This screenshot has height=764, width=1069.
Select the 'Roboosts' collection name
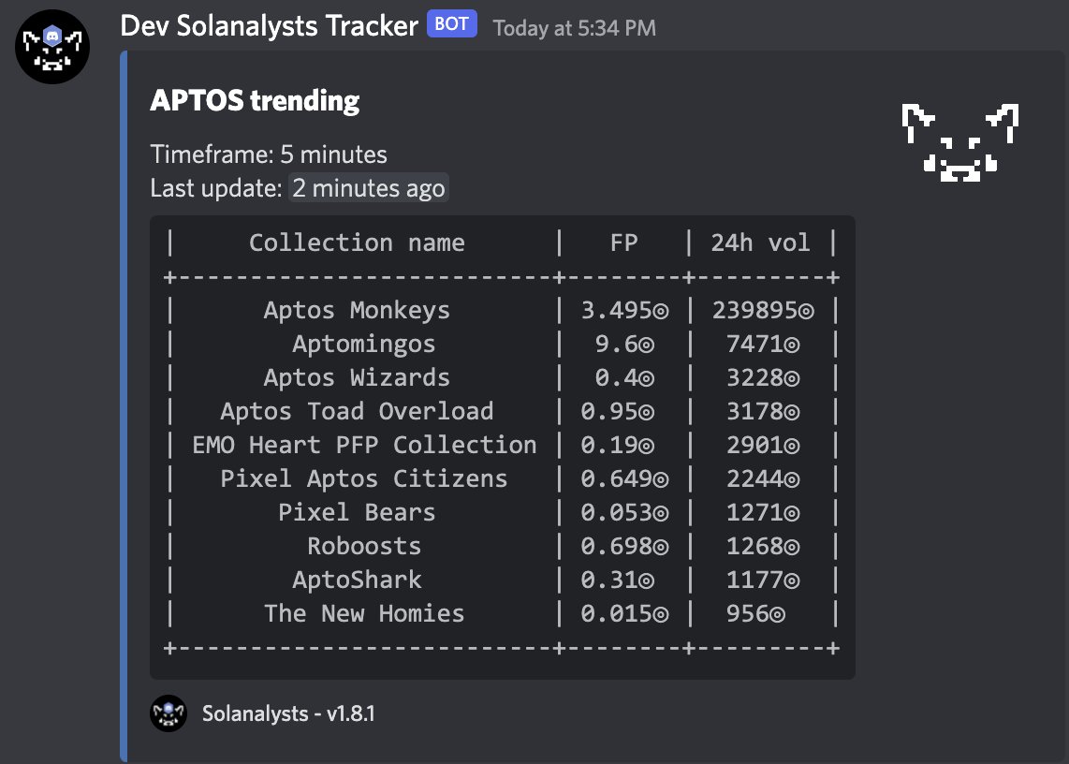click(x=364, y=547)
